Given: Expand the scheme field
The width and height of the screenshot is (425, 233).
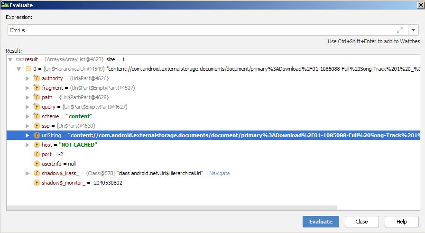Looking at the screenshot, I should (28, 116).
